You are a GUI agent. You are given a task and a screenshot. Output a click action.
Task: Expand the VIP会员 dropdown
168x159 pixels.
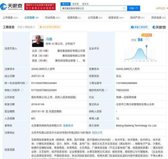pos(162,8)
